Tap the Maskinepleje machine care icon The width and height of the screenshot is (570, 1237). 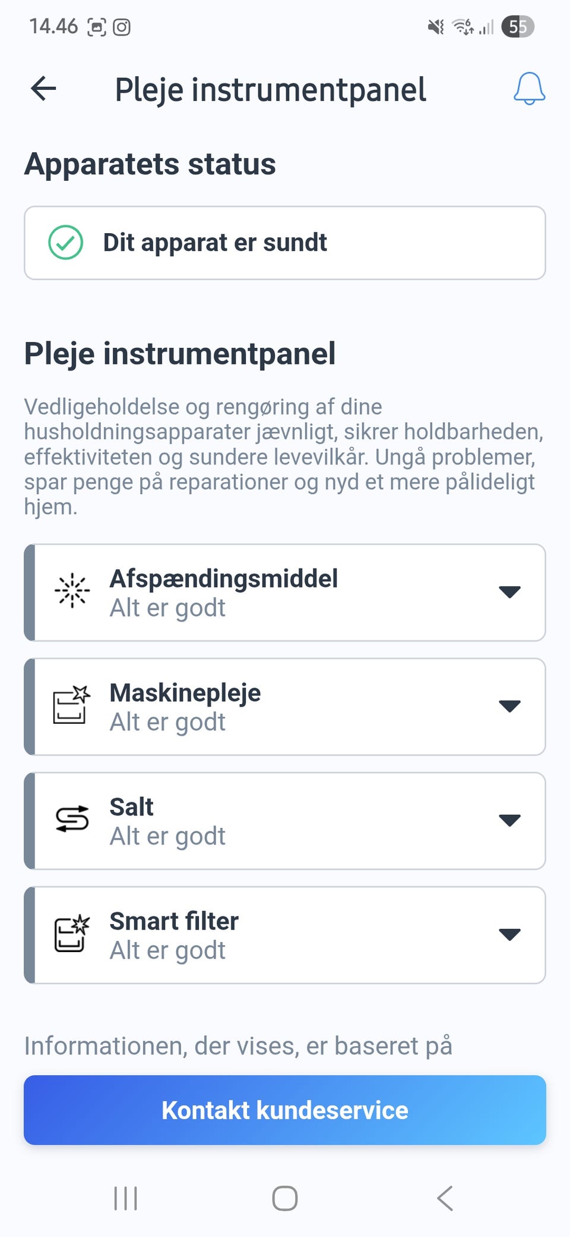click(x=72, y=705)
